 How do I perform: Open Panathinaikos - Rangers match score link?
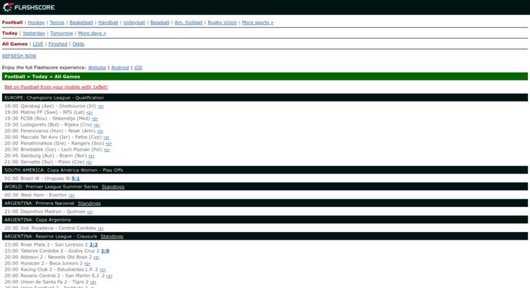pos(108,144)
